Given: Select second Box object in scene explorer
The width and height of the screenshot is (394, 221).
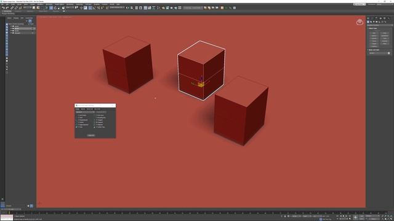Looking at the screenshot, I should click(17, 29).
